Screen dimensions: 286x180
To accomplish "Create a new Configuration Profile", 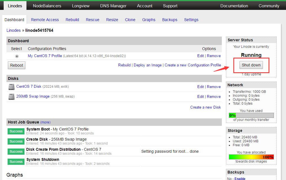I will (x=193, y=65).
